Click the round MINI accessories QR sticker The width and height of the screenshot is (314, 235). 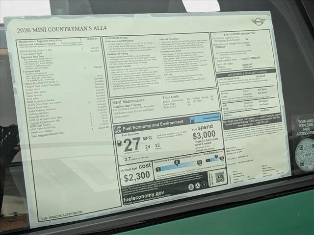pyautogui.click(x=305, y=154)
